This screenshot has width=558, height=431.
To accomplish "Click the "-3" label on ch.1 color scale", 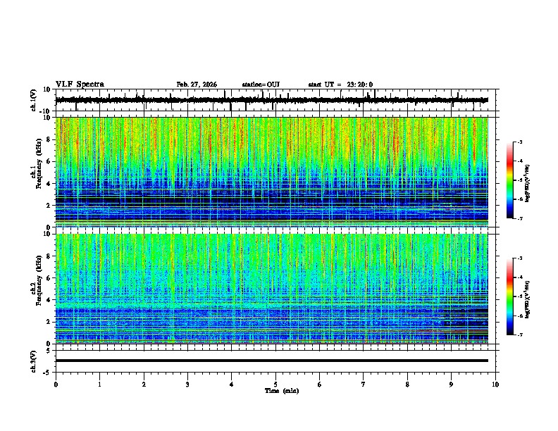I will tap(520, 142).
